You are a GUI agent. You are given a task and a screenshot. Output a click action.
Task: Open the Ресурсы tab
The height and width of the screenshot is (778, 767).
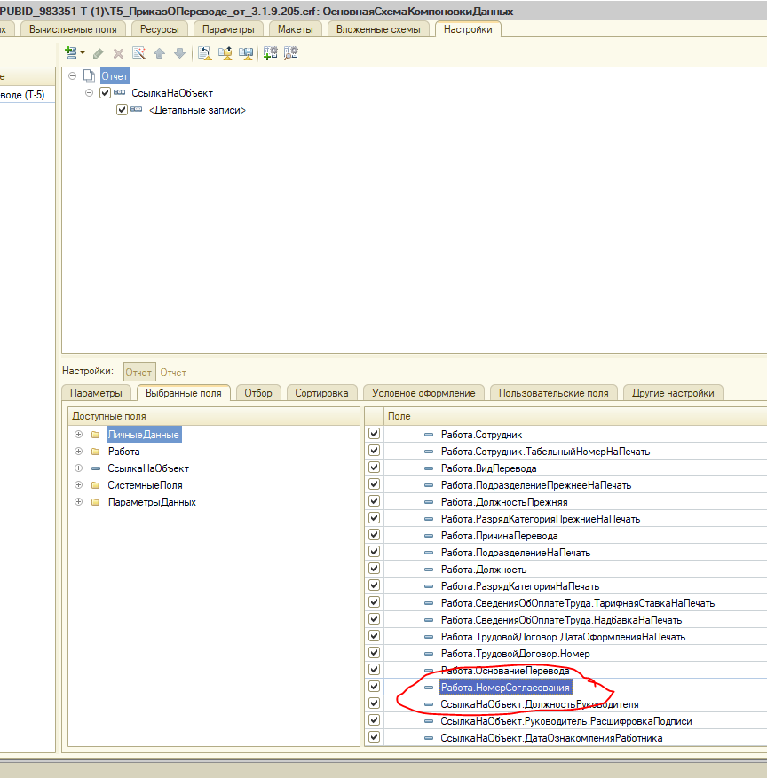pos(160,29)
